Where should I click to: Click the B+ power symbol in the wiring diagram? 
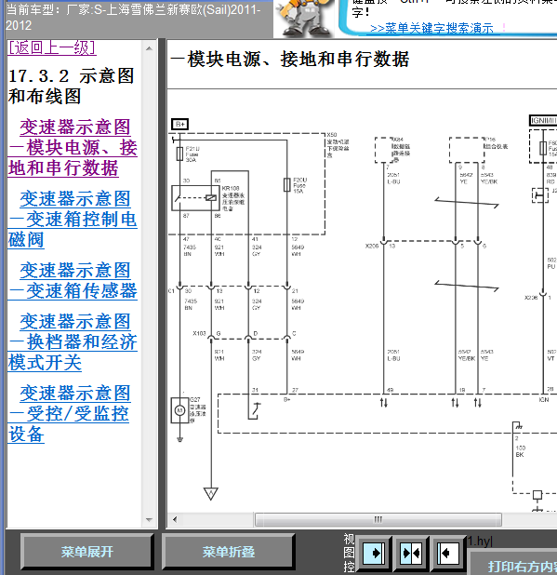(x=179, y=124)
